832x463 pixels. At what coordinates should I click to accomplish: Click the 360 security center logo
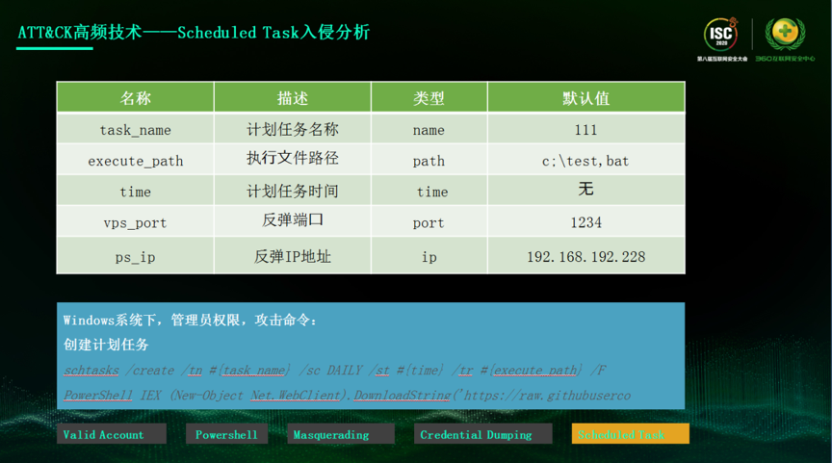[786, 39]
